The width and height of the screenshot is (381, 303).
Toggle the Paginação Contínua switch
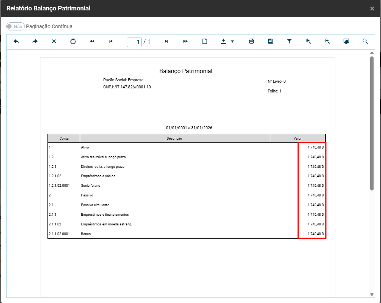[16, 26]
